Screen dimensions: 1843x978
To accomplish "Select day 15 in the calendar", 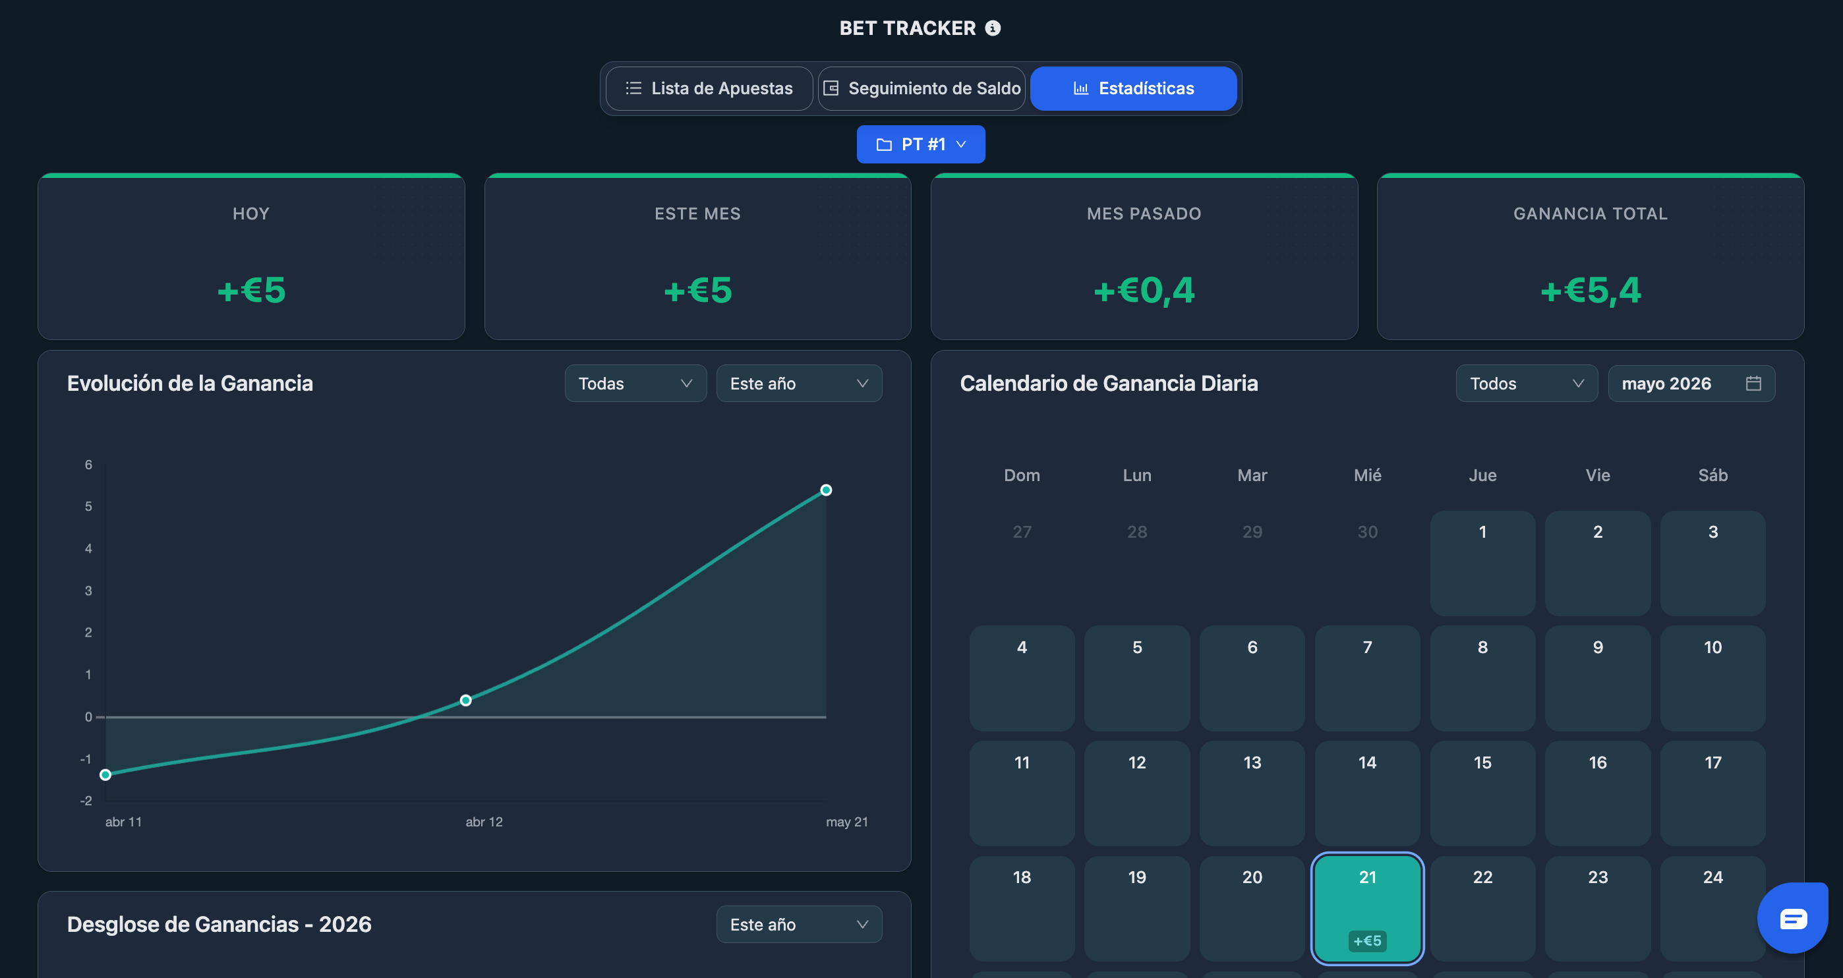I will point(1482,793).
